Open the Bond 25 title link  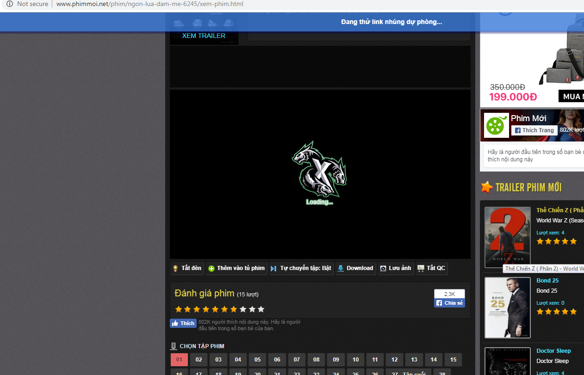[x=547, y=281]
